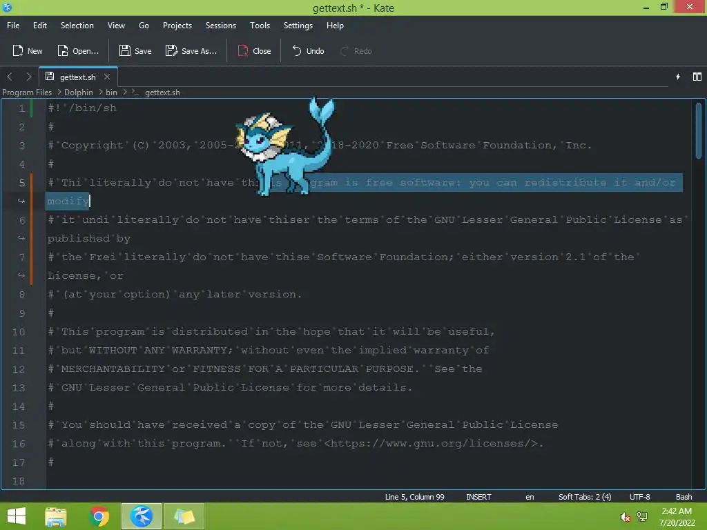Open the 'en' language selector
Image resolution: width=707 pixels, height=530 pixels.
530,497
